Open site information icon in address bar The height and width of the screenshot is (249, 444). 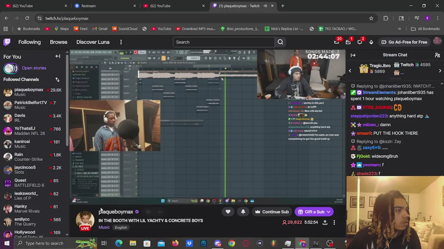tap(39, 18)
